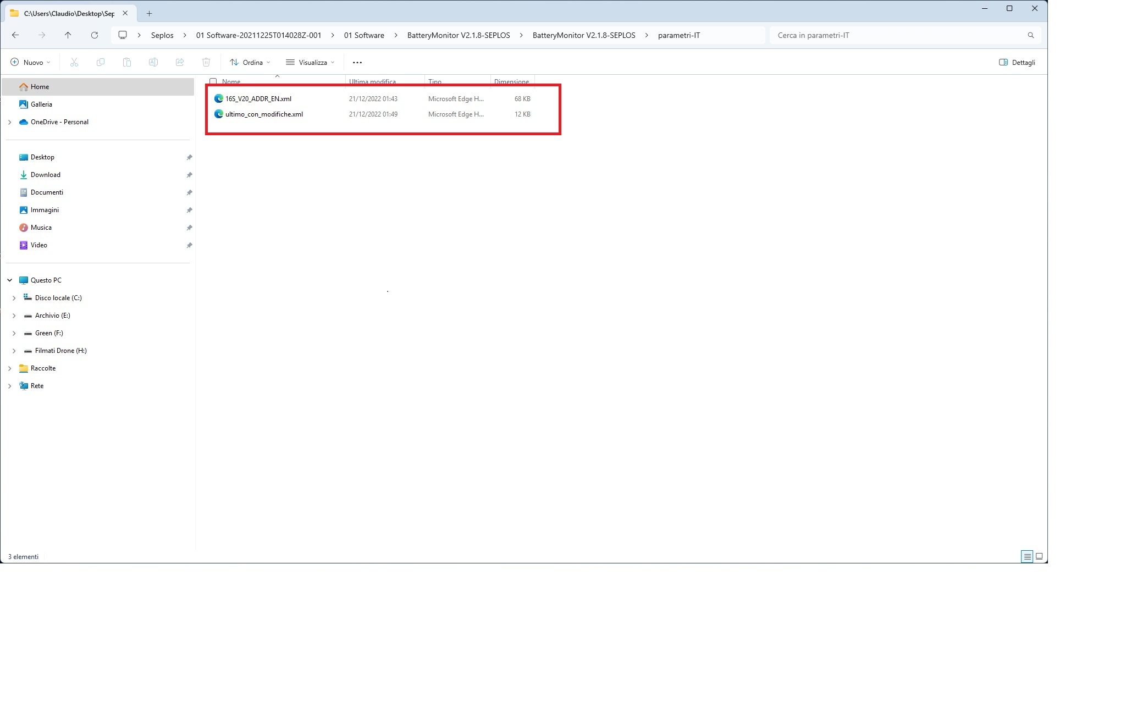
Task: Click the PC icon in address bar
Action: coord(123,35)
